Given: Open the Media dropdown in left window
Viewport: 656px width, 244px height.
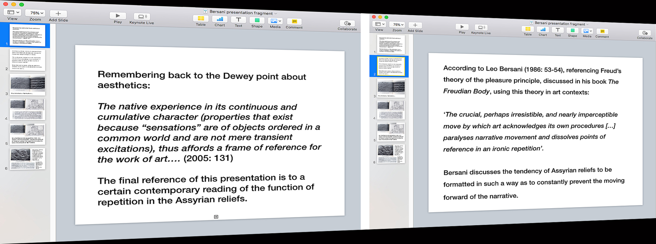Looking at the screenshot, I should point(276,21).
